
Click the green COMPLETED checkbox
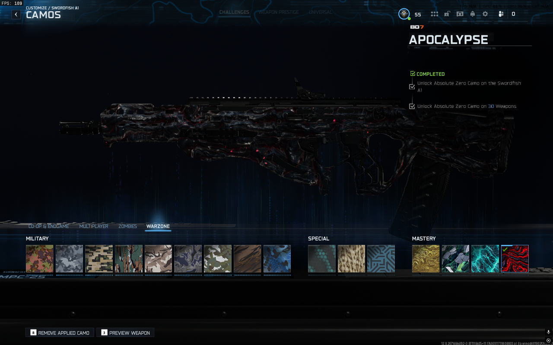point(413,74)
